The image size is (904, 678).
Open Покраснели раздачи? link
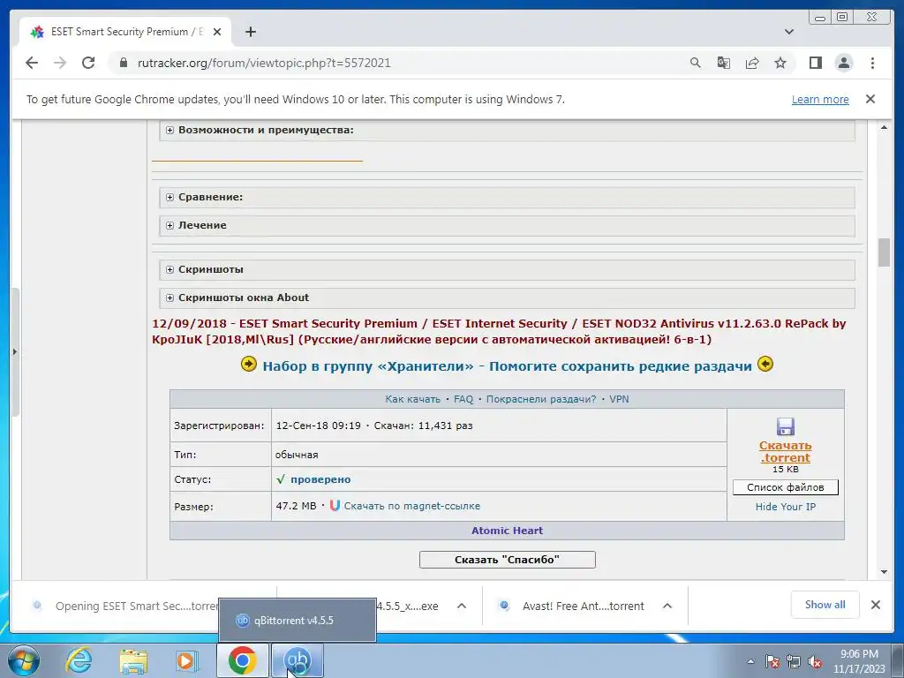[541, 399]
